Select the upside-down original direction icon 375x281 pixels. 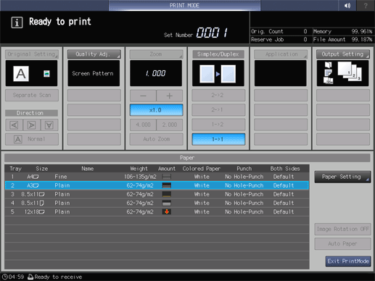(x=49, y=125)
